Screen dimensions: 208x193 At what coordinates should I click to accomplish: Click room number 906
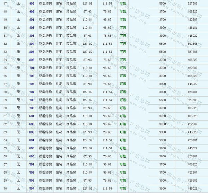pyautogui.click(x=32, y=11)
